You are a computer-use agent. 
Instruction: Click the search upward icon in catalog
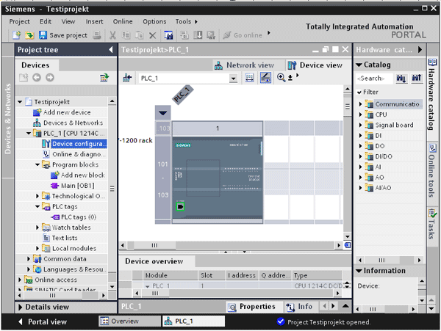click(417, 79)
